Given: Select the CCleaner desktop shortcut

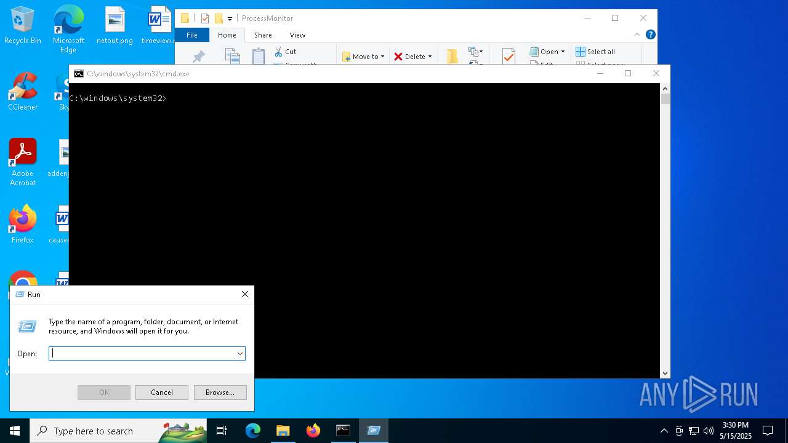Looking at the screenshot, I should (x=23, y=92).
